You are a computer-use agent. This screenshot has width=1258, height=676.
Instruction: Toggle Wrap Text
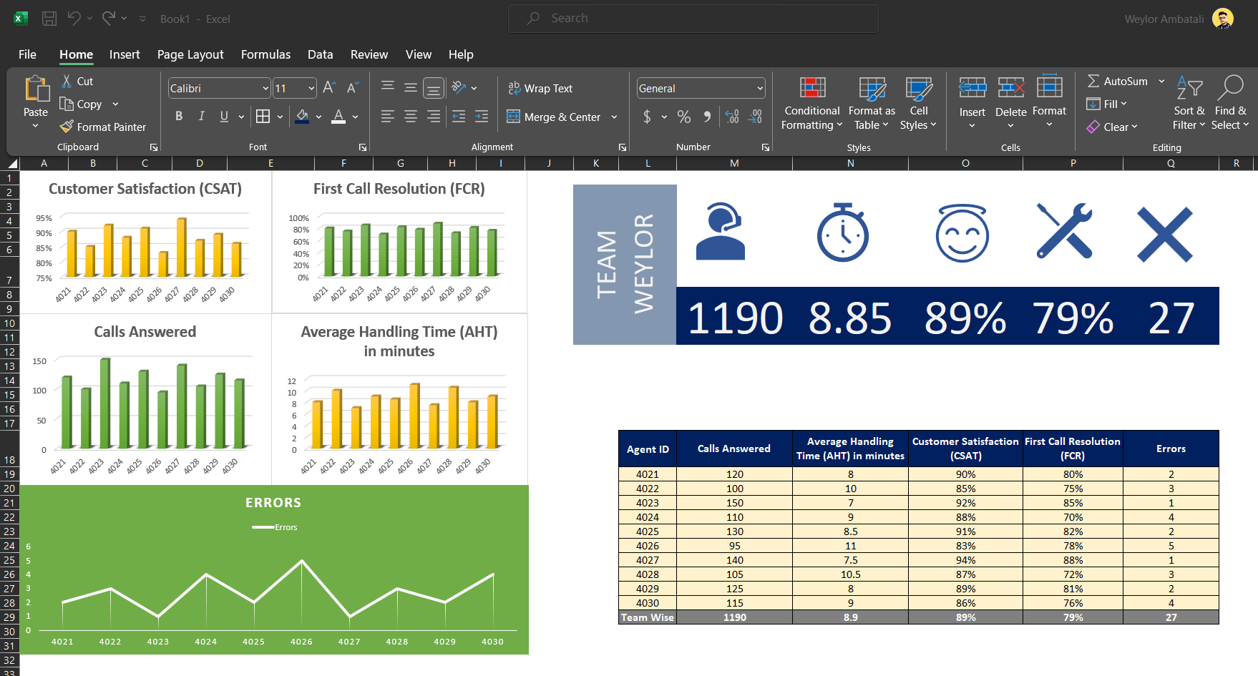click(x=540, y=88)
